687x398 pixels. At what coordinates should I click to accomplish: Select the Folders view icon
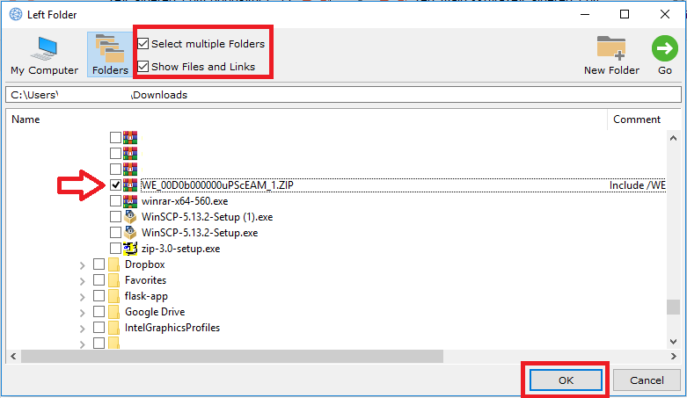point(110,49)
